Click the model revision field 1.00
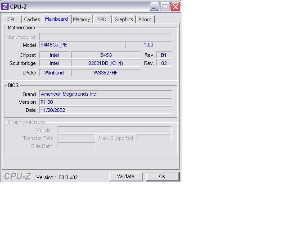The image size is (288, 231). (148, 45)
